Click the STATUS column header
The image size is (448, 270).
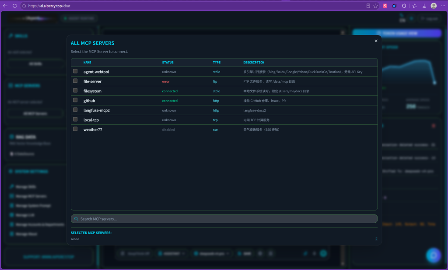pyautogui.click(x=168, y=62)
